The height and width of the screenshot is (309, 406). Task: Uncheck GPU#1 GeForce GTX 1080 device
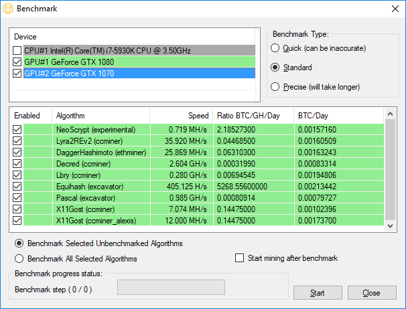pyautogui.click(x=17, y=62)
